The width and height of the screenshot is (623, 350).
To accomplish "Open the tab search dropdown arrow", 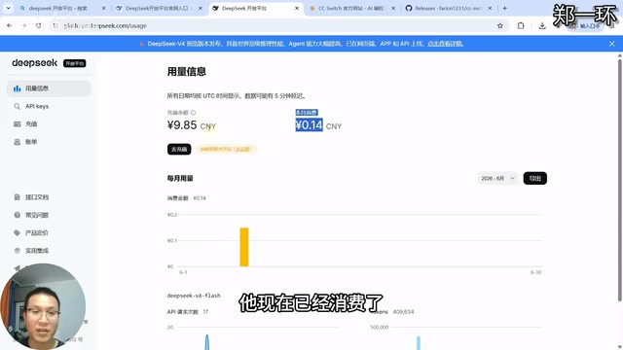I will click(8, 8).
